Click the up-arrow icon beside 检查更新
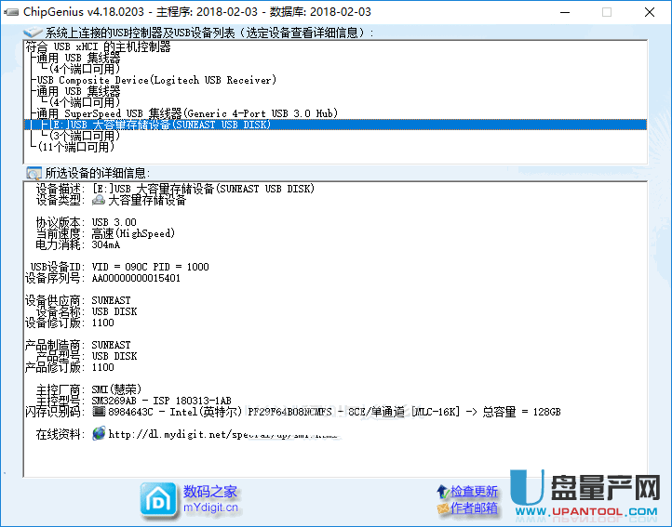 tap(441, 492)
